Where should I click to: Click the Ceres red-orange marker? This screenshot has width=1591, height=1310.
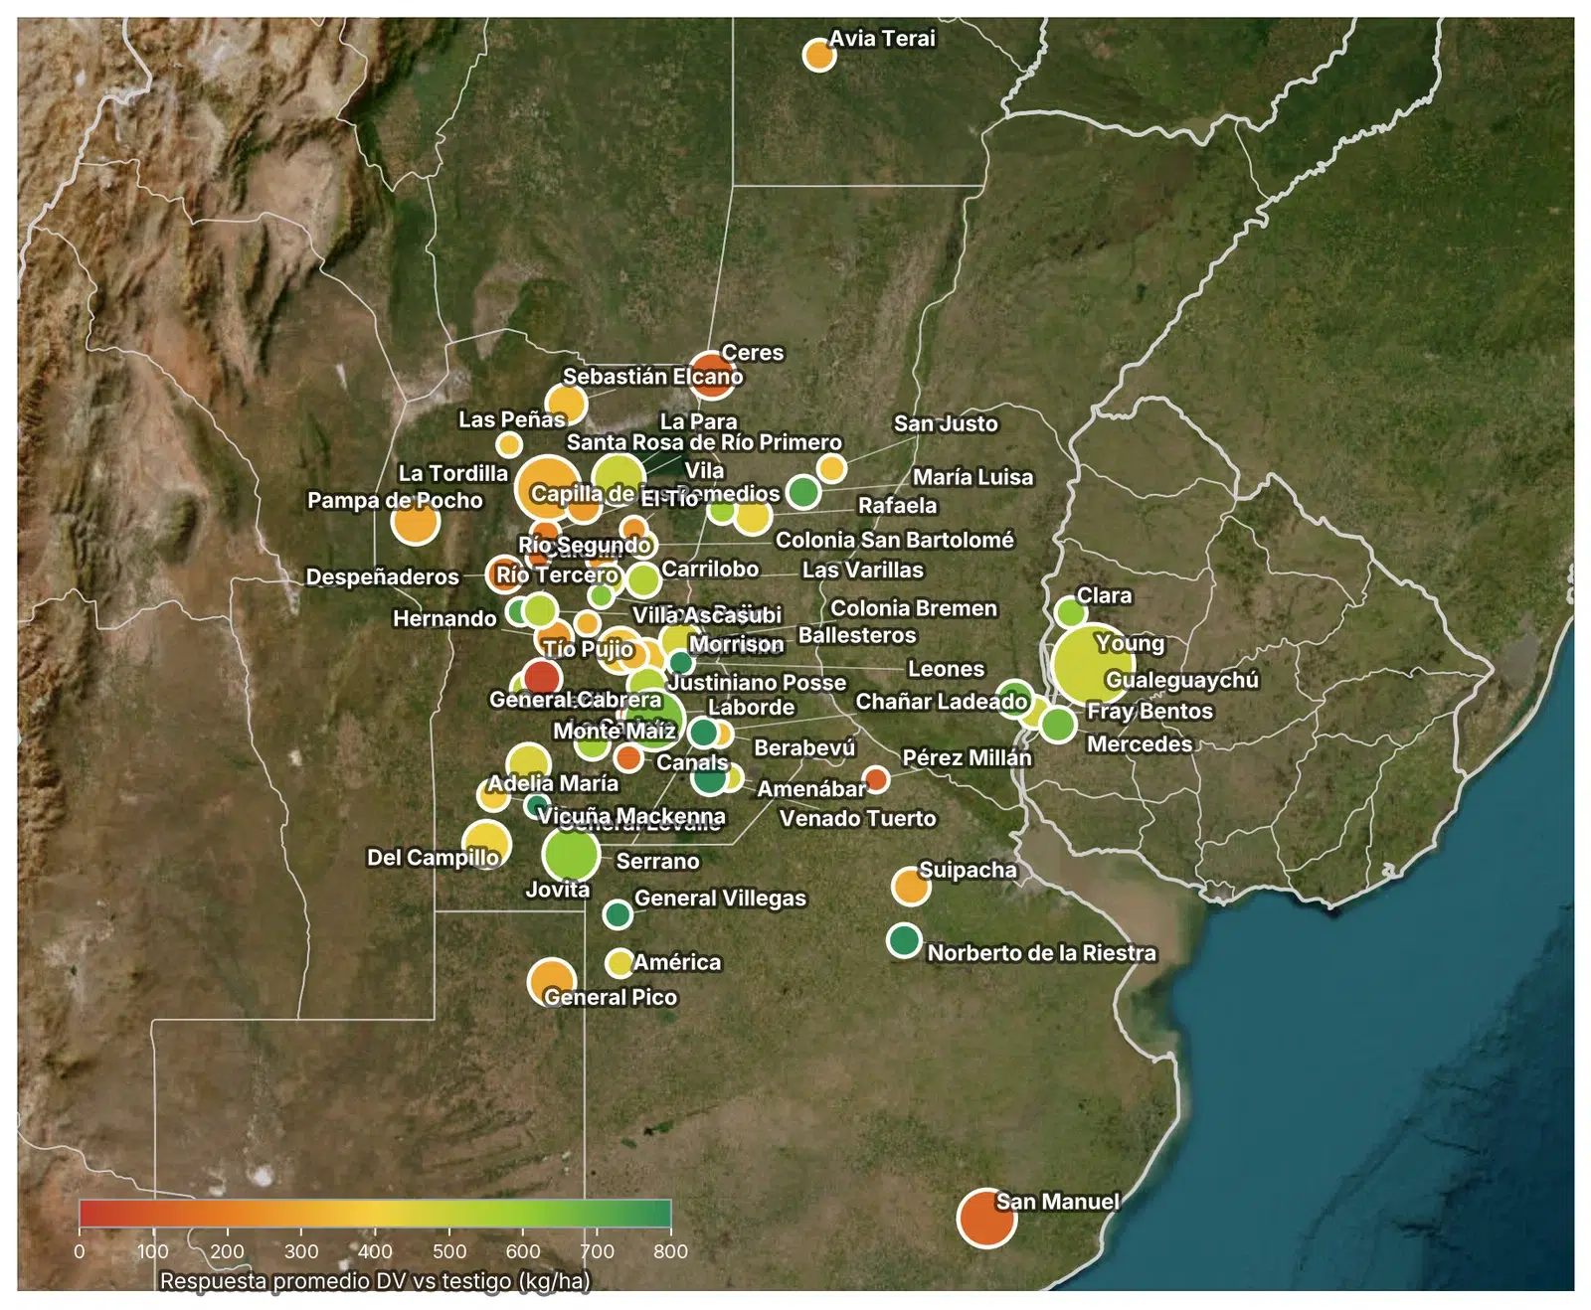tap(710, 375)
